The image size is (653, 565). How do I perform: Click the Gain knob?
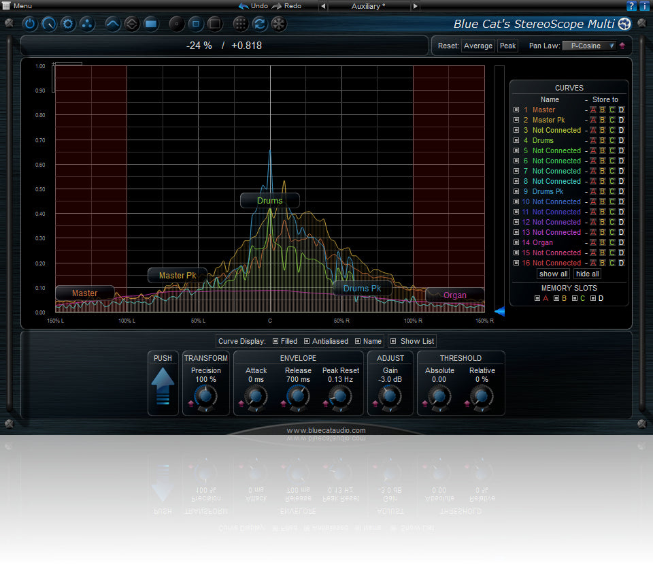pyautogui.click(x=390, y=396)
